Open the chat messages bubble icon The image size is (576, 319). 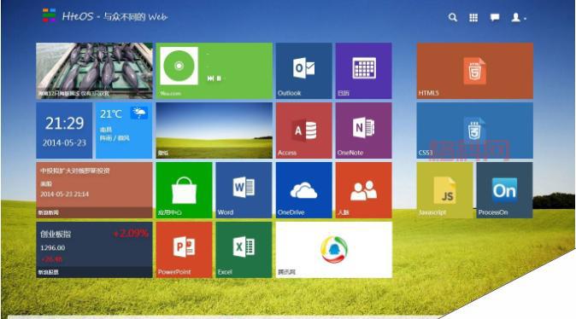pos(495,17)
